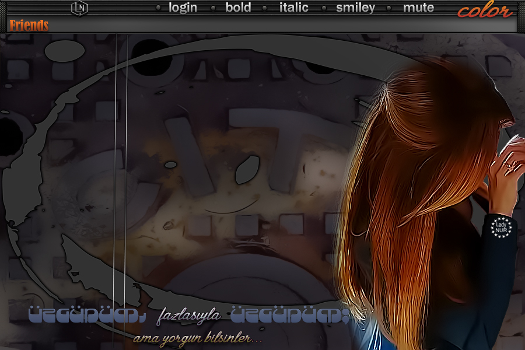Click the round bullet before italic
This screenshot has width=525, height=350.
[x=265, y=8]
